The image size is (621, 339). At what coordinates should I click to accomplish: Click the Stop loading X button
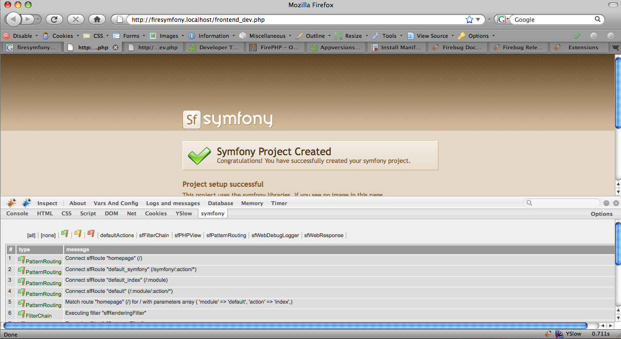click(76, 19)
